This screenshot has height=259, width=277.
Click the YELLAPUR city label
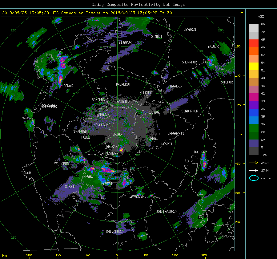click(x=61, y=164)
